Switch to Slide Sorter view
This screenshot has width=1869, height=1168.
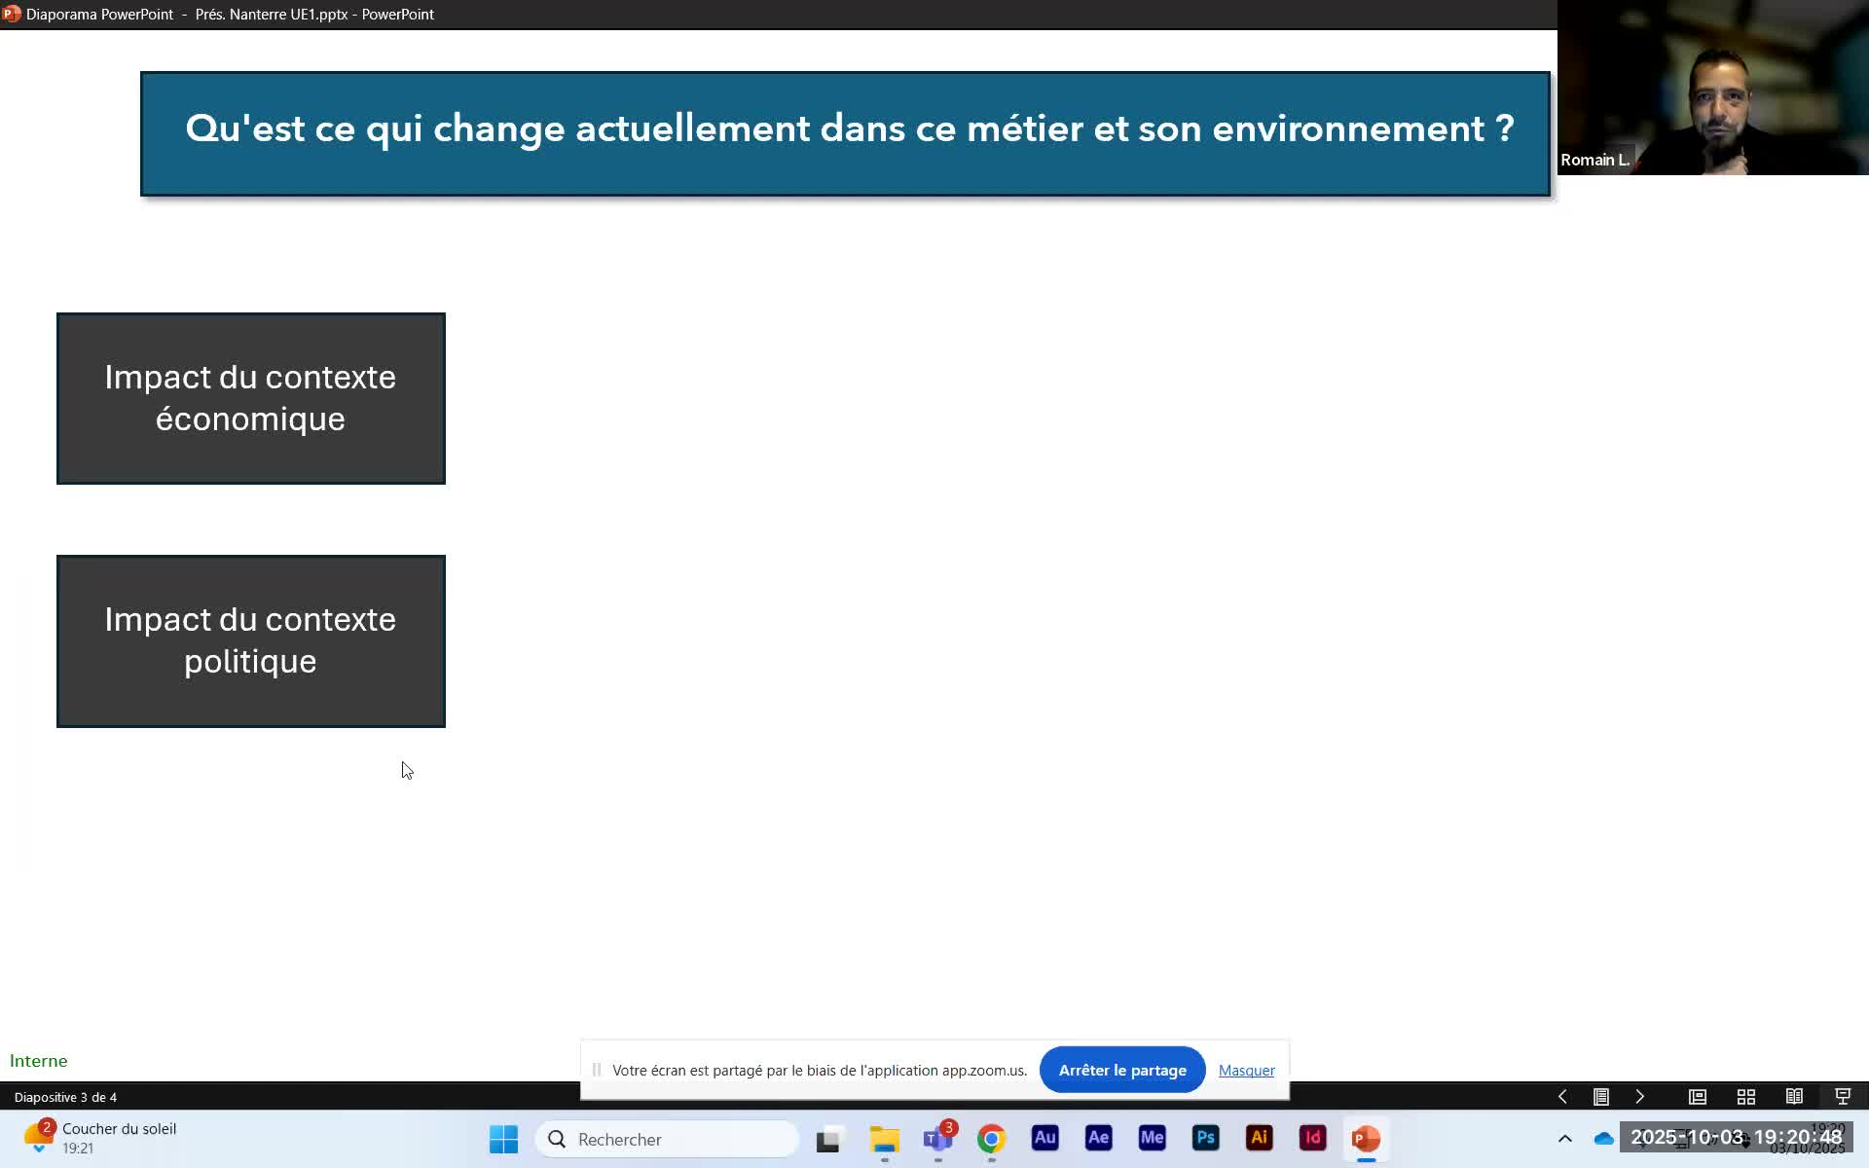(x=1746, y=1097)
